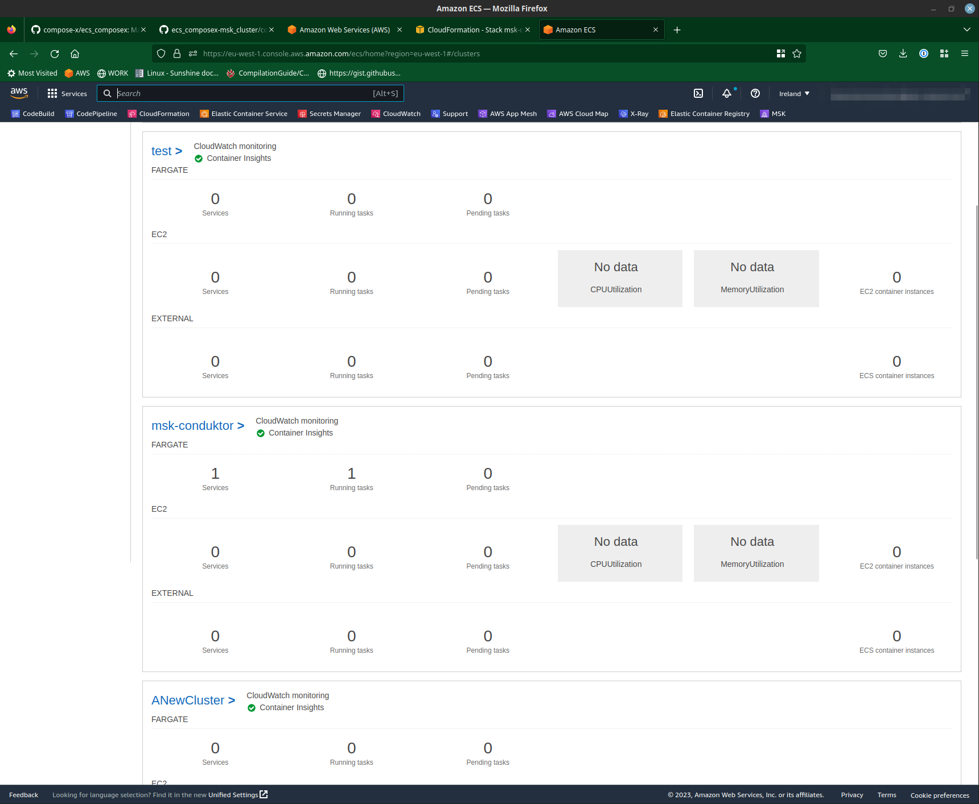Viewport: 979px width, 804px height.
Task: Click the Feedback link in footer
Action: click(x=23, y=795)
